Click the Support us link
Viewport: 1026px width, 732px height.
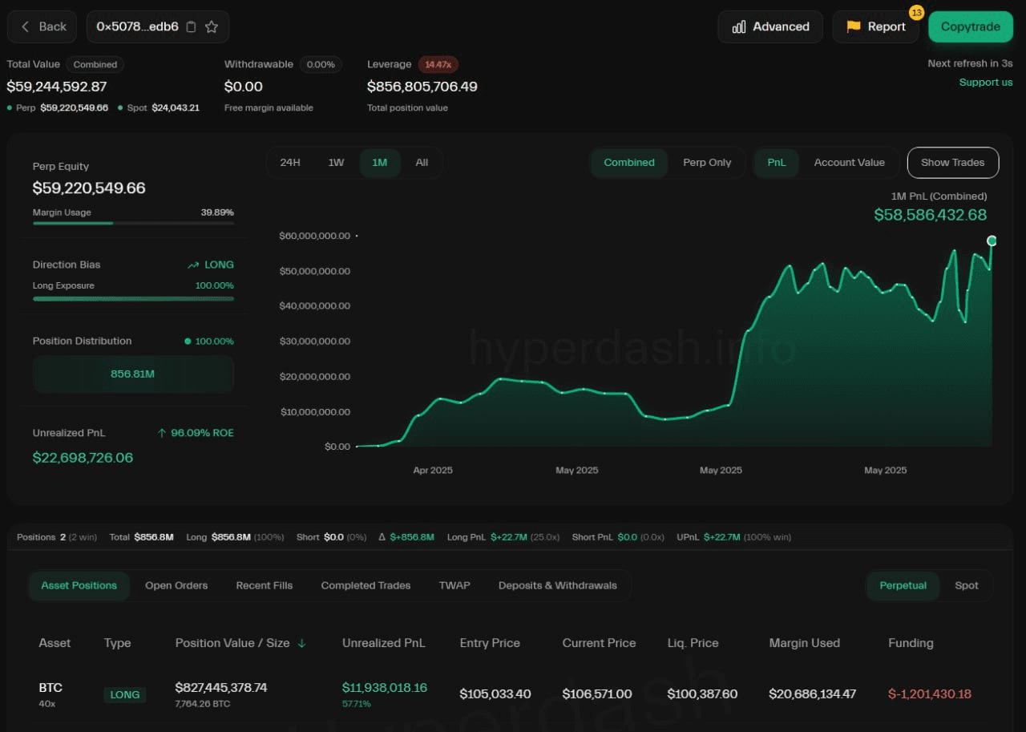[985, 82]
